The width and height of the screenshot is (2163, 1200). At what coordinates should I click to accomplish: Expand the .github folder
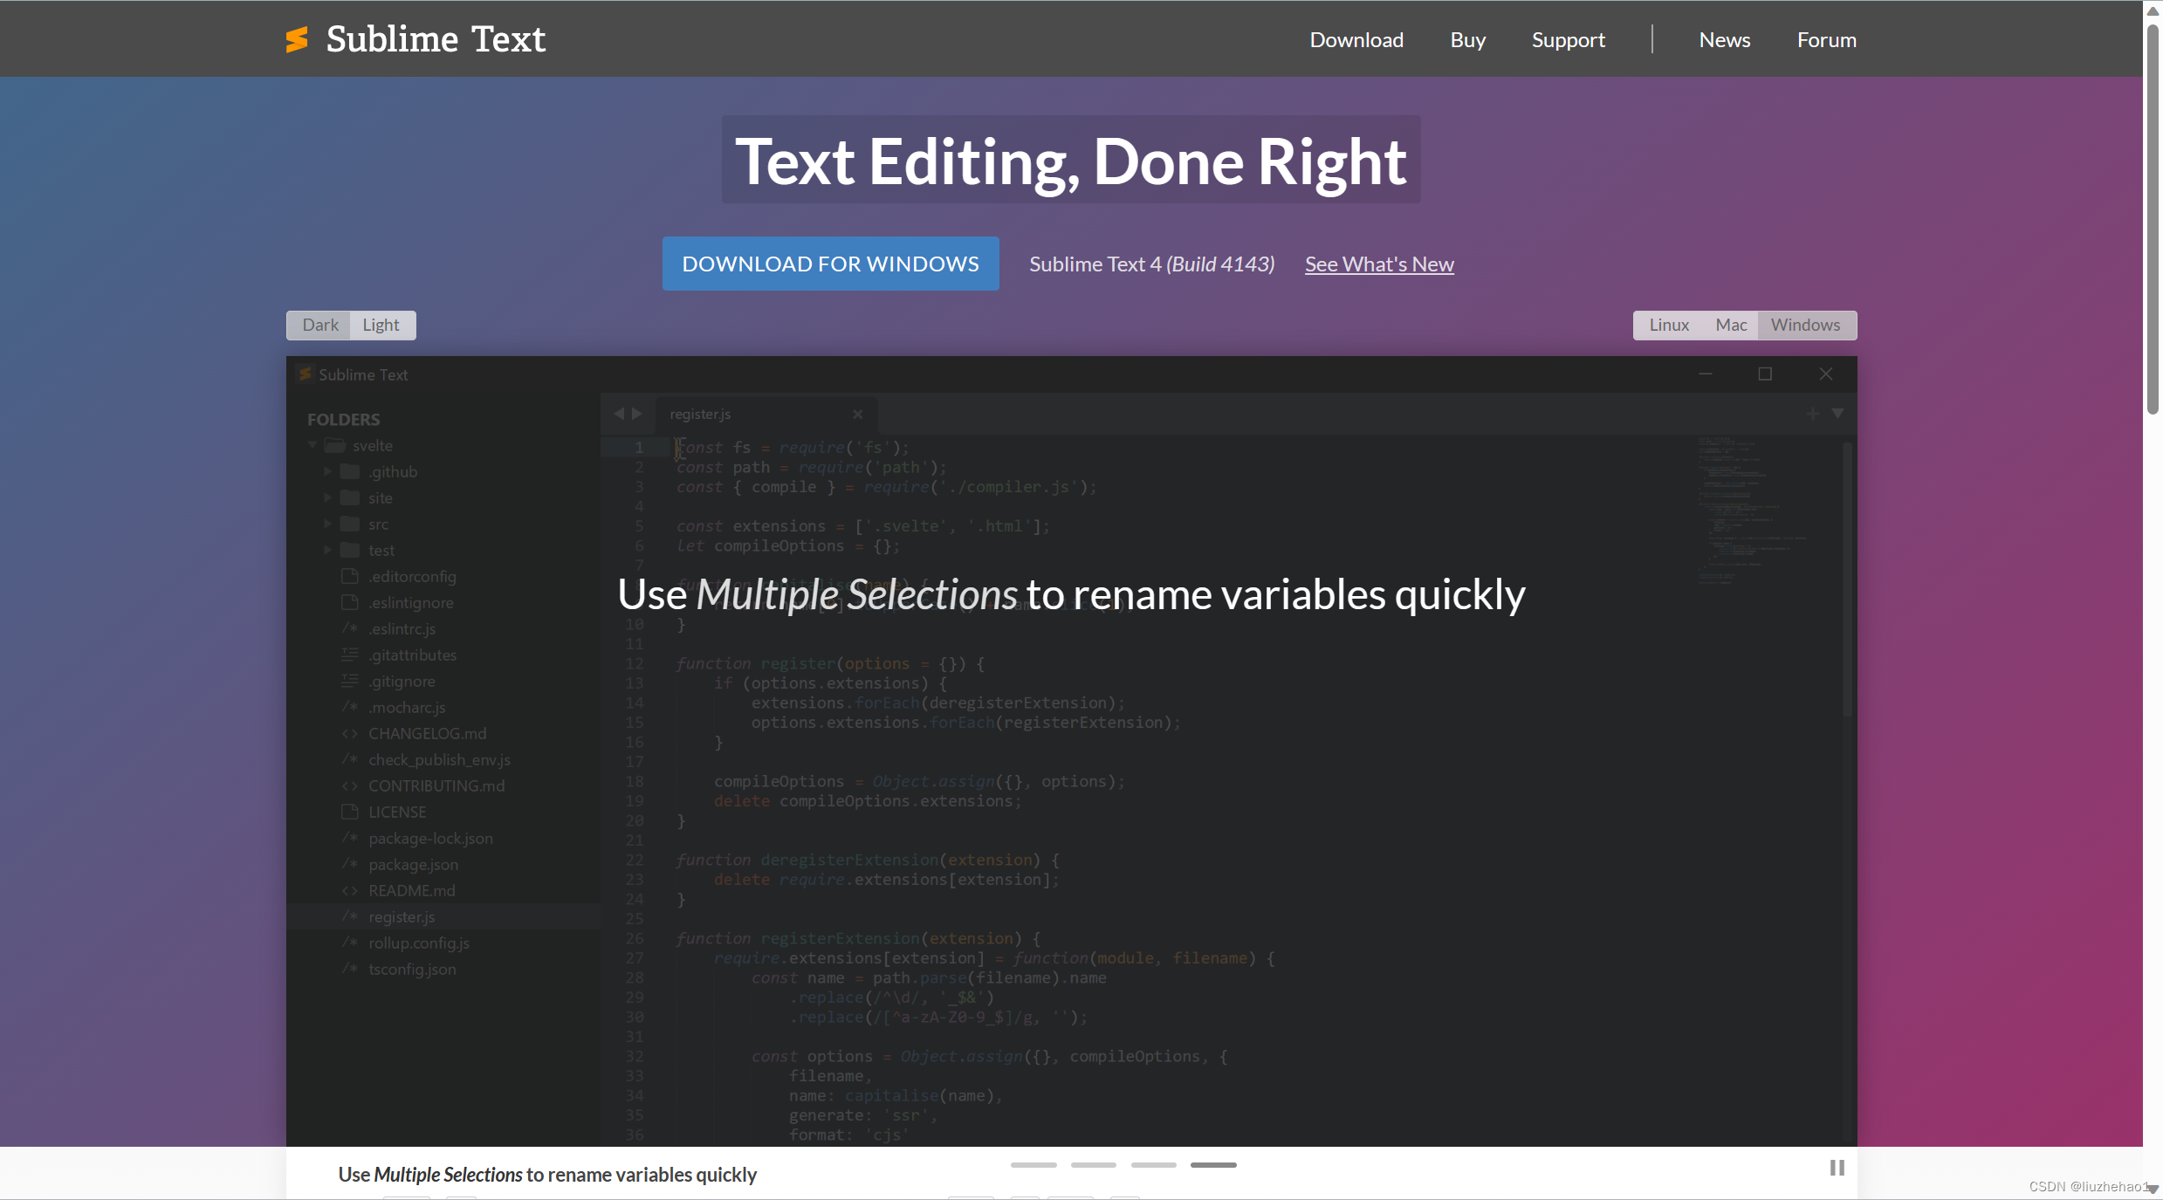click(327, 471)
